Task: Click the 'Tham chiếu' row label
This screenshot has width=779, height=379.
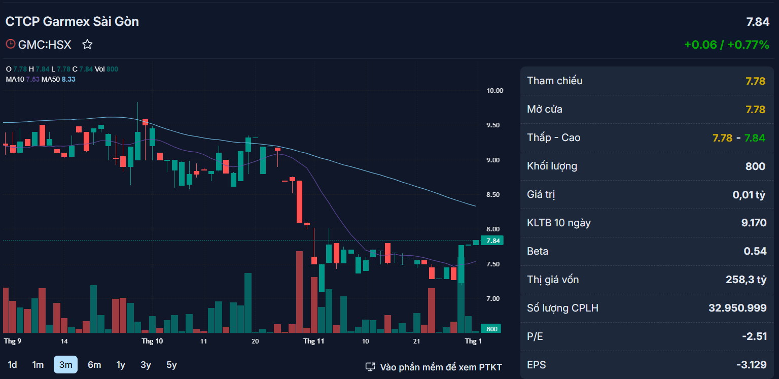Action: (x=555, y=81)
